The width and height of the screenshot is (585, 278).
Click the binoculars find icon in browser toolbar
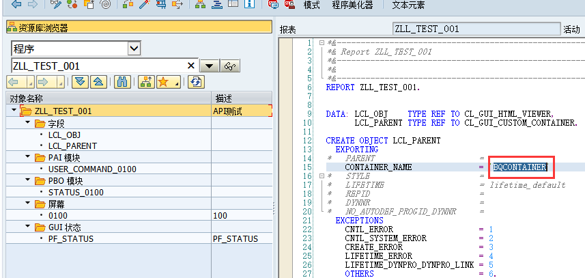[122, 82]
